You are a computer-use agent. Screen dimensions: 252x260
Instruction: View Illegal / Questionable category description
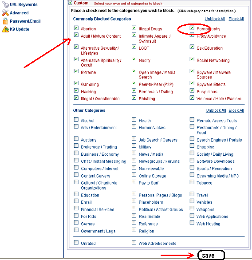pos(100,99)
